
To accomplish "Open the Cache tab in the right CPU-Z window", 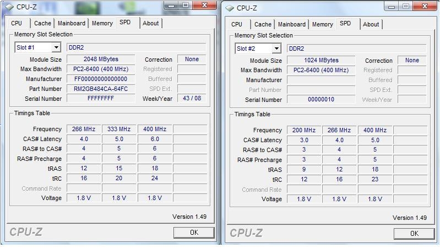I will pos(263,24).
